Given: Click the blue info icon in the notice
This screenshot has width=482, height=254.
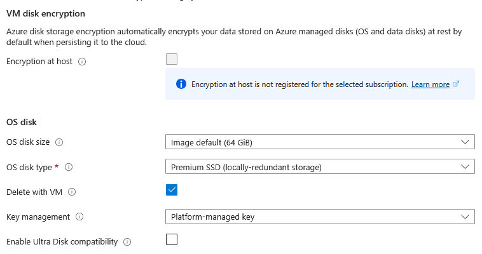Looking at the screenshot, I should click(181, 84).
